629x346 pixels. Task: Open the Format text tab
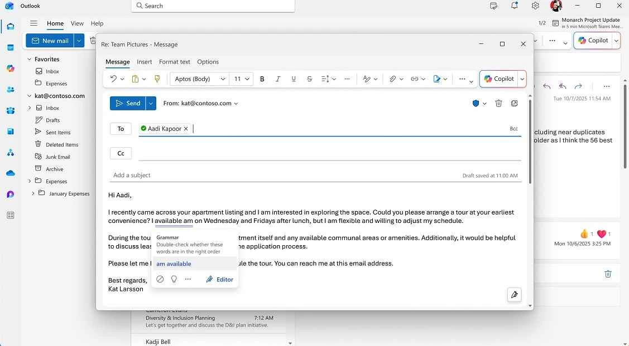(175, 62)
